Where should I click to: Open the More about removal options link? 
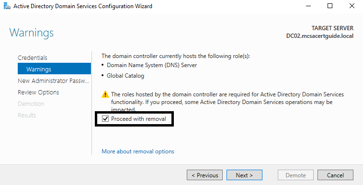tap(138, 151)
